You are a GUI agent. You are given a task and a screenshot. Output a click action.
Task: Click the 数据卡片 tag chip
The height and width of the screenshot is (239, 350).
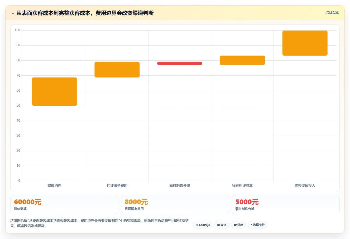[x=257, y=225]
